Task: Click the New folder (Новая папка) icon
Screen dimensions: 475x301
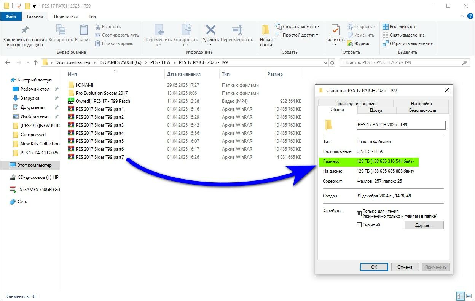Action: pyautogui.click(x=266, y=30)
